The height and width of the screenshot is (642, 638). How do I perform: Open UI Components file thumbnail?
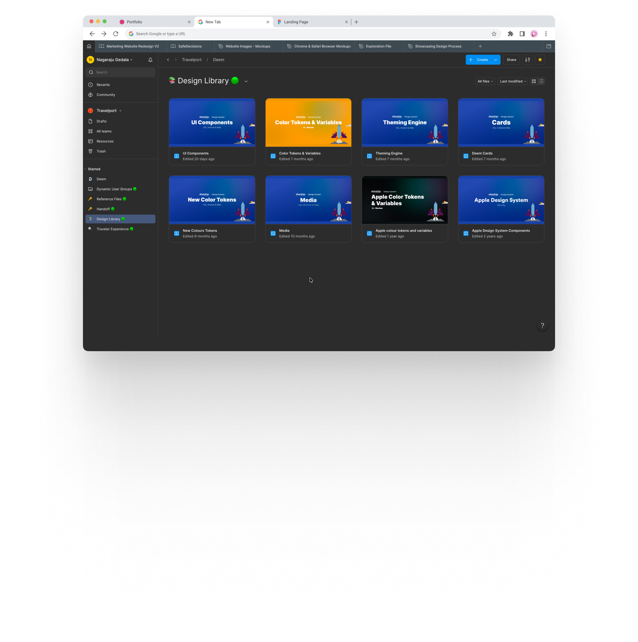pos(212,123)
